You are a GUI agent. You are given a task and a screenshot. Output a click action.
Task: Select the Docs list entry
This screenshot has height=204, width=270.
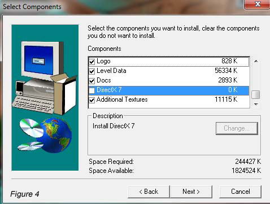tap(169, 81)
